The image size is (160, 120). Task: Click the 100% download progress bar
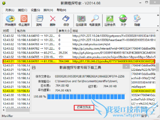(x=86, y=97)
